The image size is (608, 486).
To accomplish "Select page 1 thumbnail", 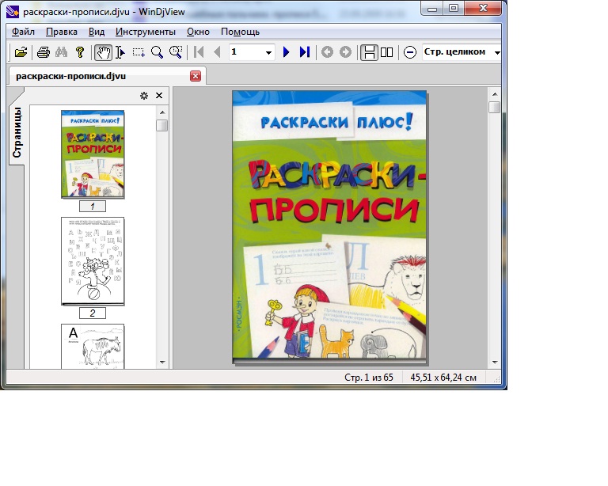I will [93, 154].
